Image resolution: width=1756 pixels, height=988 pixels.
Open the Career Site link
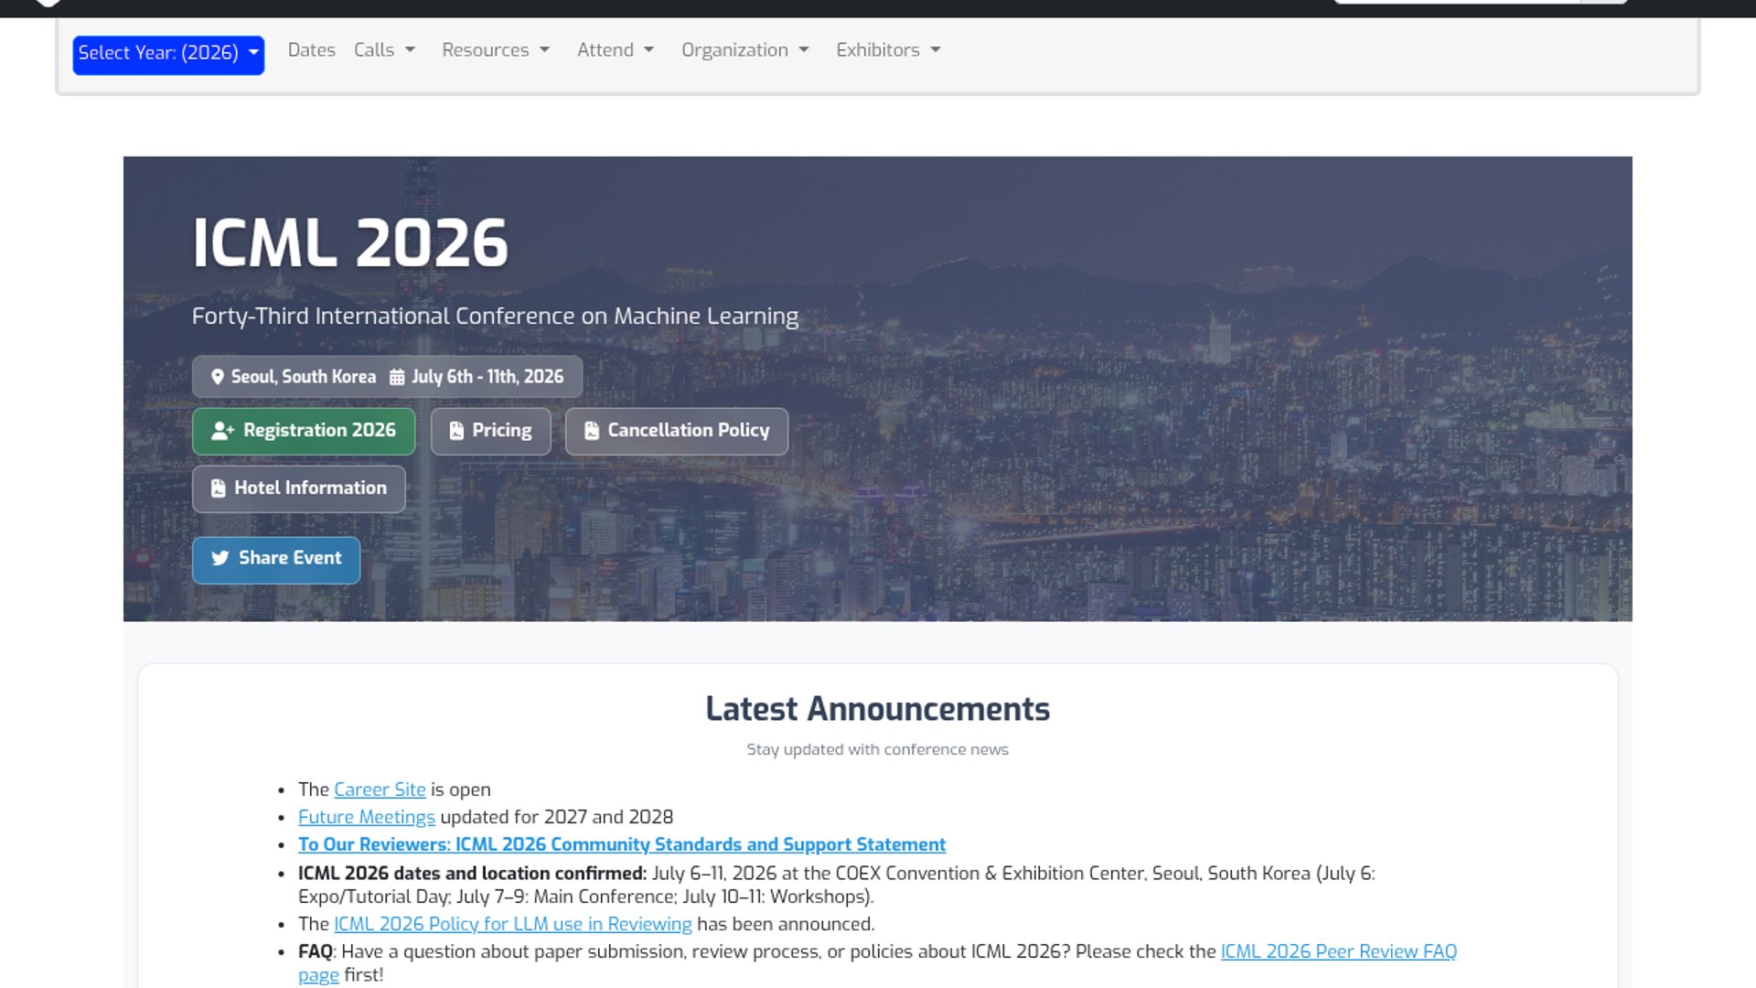(379, 789)
